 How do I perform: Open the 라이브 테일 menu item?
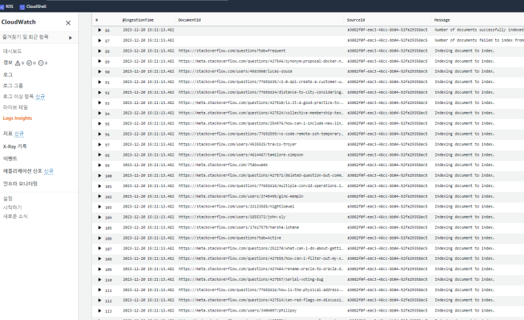15,107
